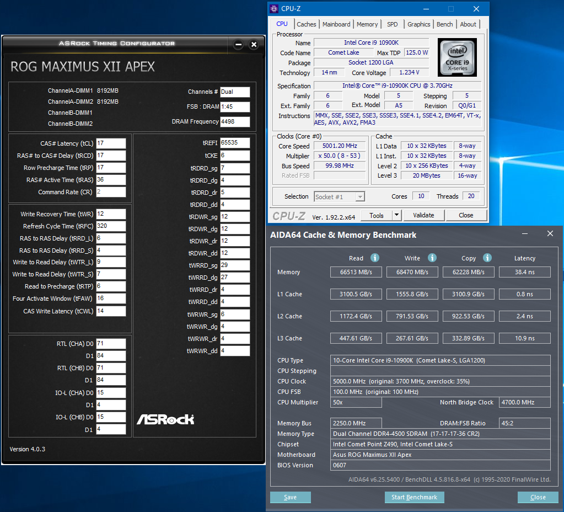Click Start Benchmark in AIDA64

[415, 497]
